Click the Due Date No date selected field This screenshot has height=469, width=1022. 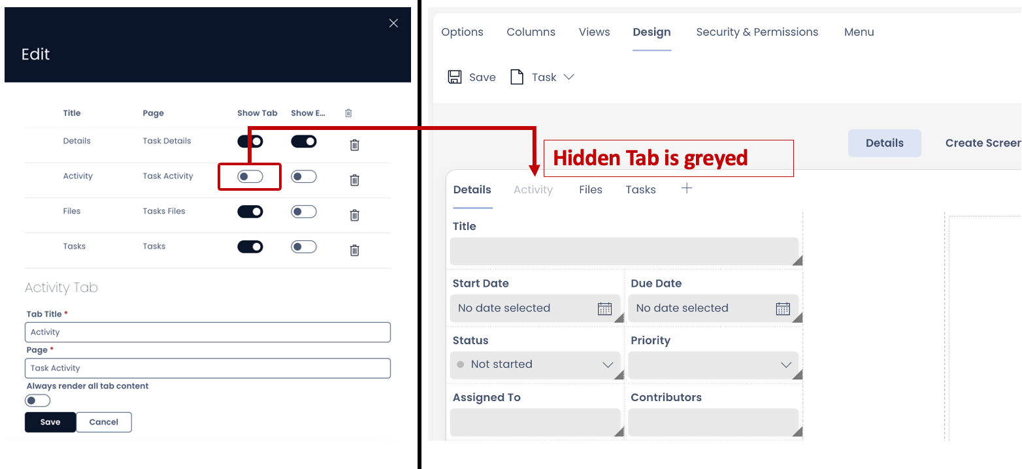pyautogui.click(x=713, y=308)
